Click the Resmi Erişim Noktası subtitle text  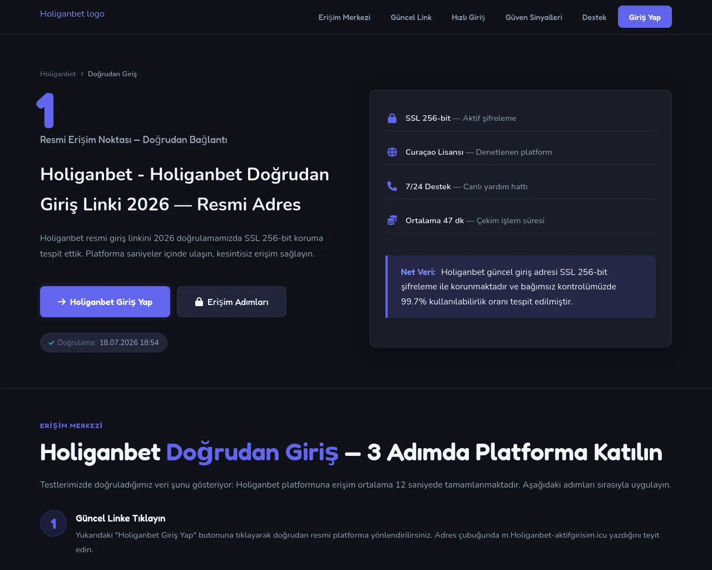(x=133, y=140)
